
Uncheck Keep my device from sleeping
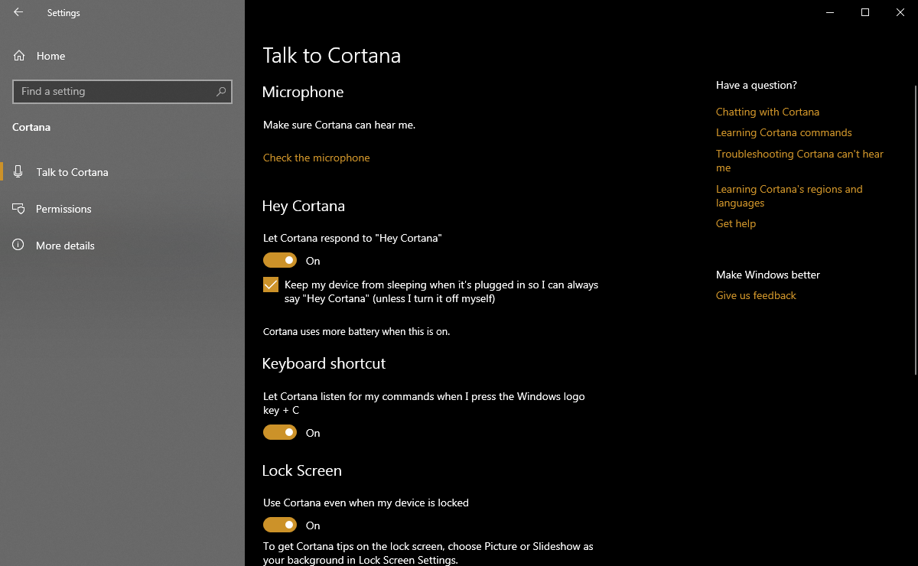(271, 285)
